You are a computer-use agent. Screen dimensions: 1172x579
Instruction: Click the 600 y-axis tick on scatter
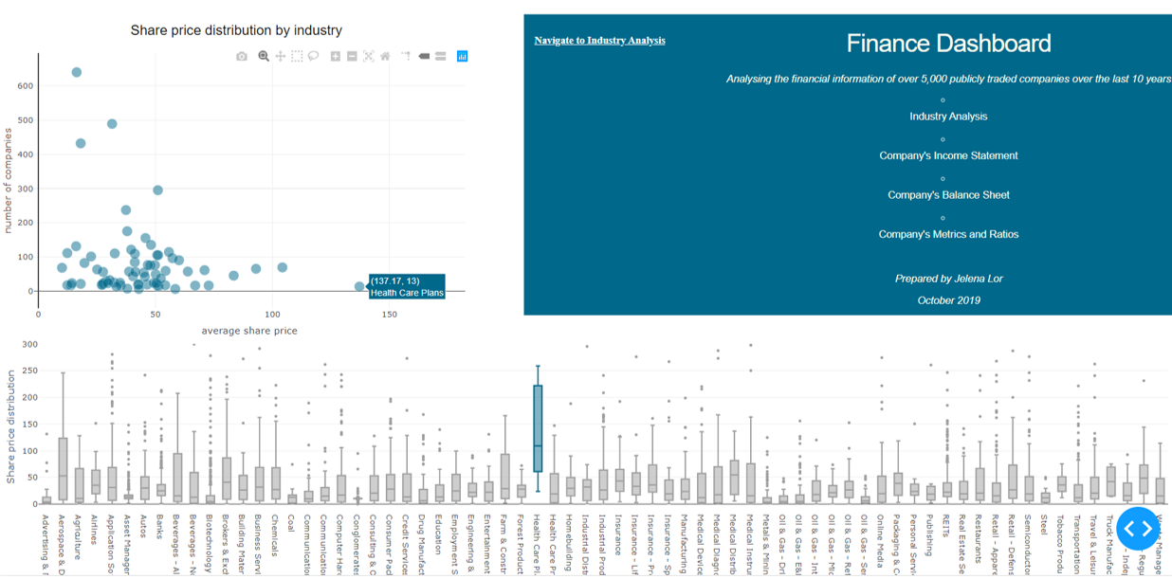[x=25, y=86]
